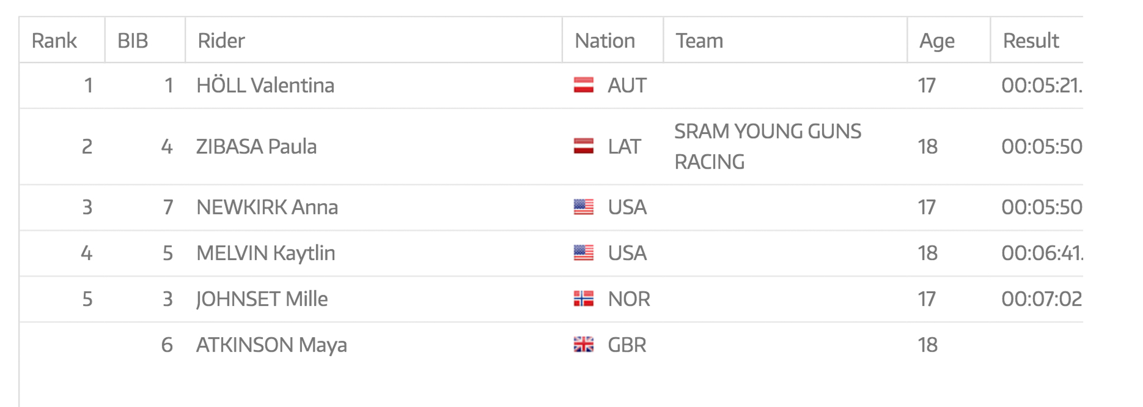The image size is (1143, 407).
Task: Sort by the Age column header
Action: tap(937, 41)
